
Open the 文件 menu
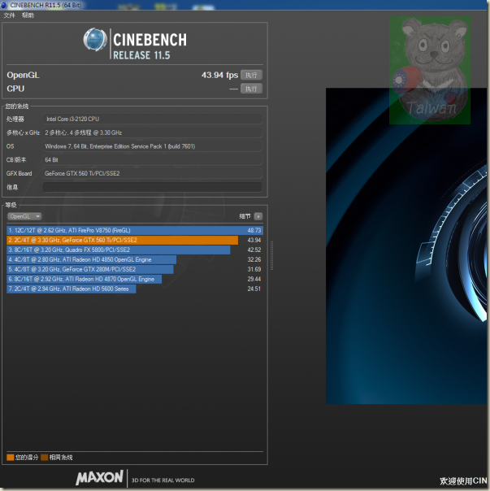tap(9, 15)
